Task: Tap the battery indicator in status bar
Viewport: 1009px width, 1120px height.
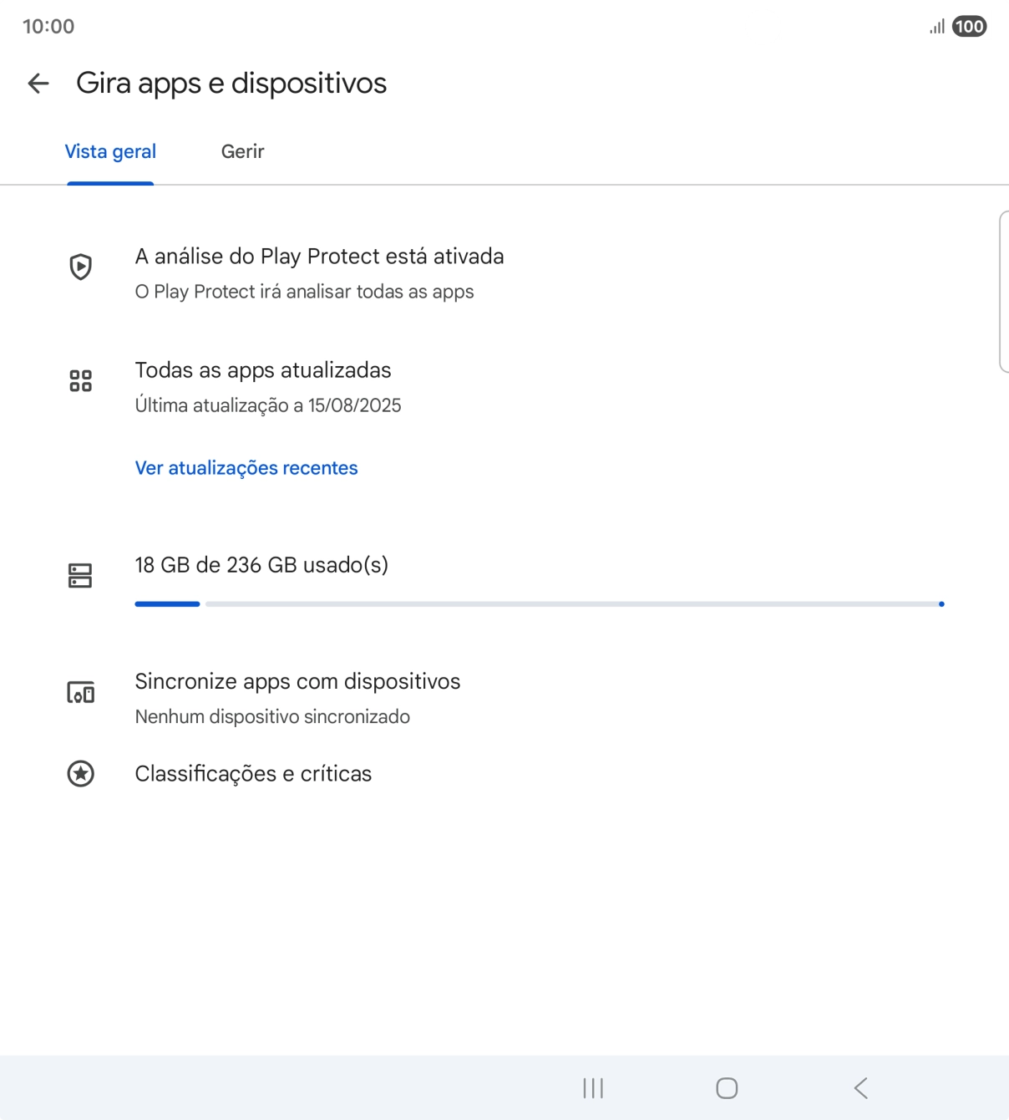Action: 969,27
